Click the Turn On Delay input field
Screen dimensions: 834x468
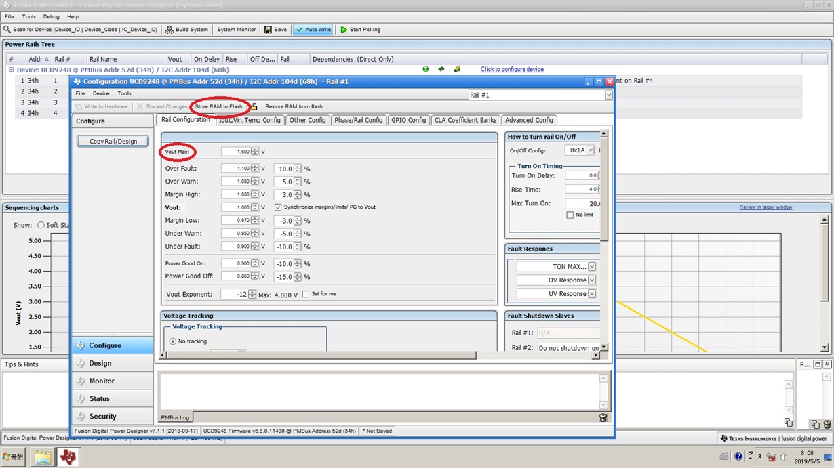[x=582, y=175]
